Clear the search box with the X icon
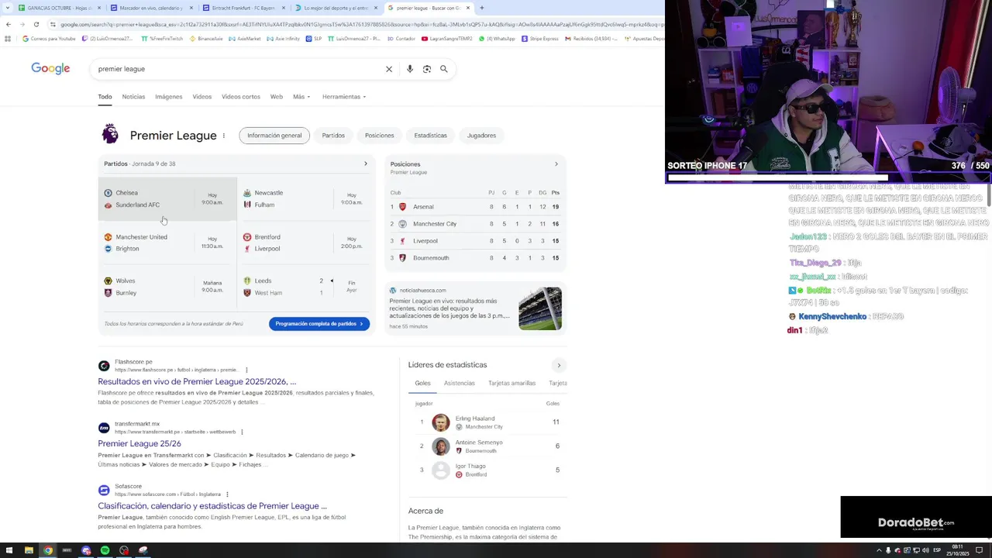 coord(389,69)
